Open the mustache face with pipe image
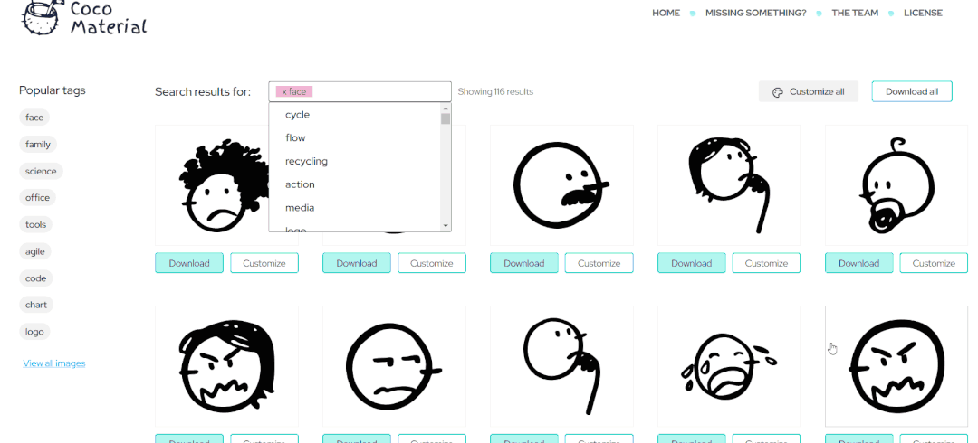Image resolution: width=978 pixels, height=443 pixels. click(561, 185)
